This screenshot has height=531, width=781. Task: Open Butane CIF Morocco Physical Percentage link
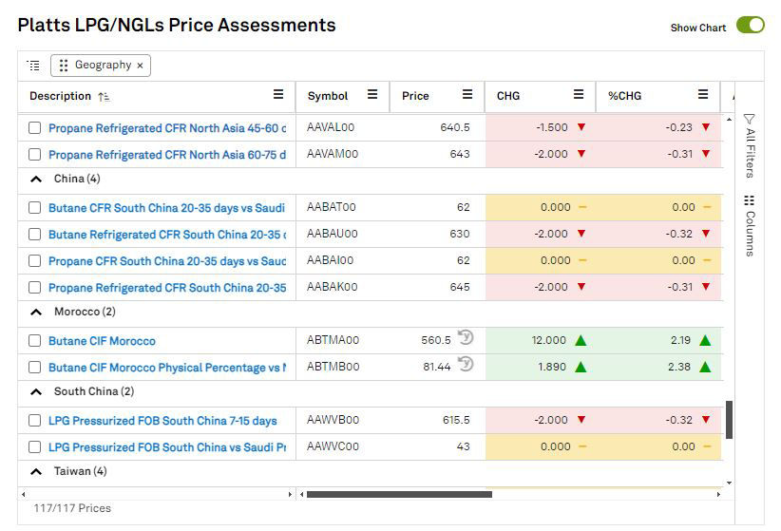(x=167, y=368)
